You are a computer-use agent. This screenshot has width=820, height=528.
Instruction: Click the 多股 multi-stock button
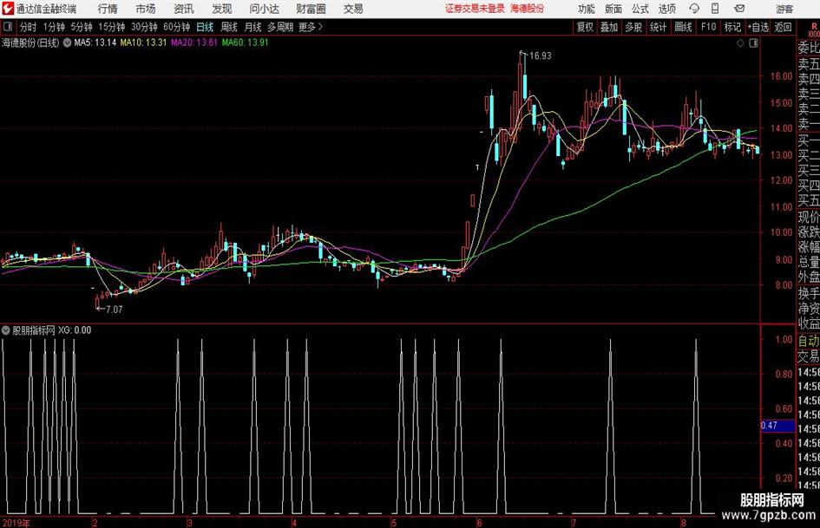click(x=633, y=27)
